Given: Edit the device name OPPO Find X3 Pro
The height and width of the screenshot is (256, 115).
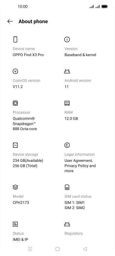Looking at the screenshot, I should click(x=28, y=55).
